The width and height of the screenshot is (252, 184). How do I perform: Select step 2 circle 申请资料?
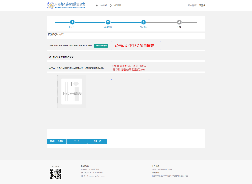(x=108, y=22)
